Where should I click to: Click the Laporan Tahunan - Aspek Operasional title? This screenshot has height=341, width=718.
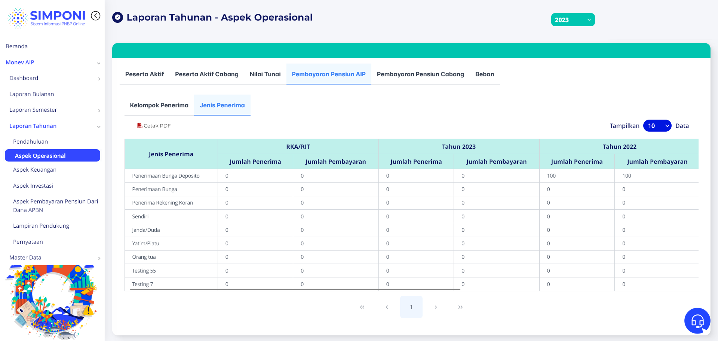220,17
